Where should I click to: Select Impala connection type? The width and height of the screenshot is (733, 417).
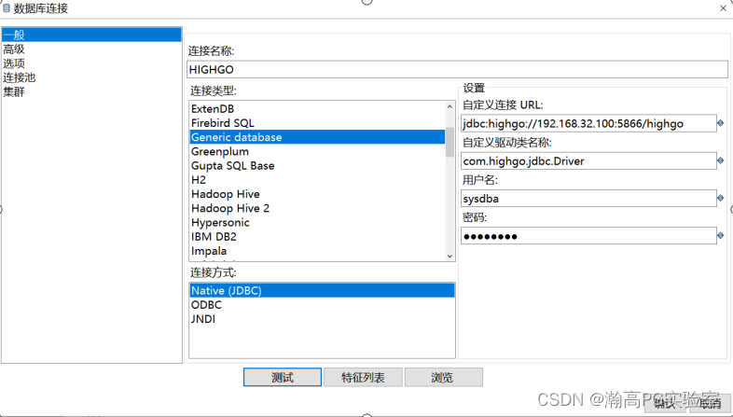click(317, 251)
